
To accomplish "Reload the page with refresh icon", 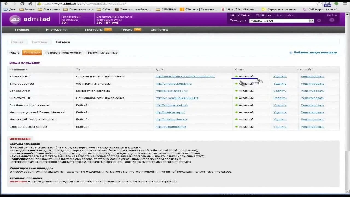I will [x=22, y=4].
